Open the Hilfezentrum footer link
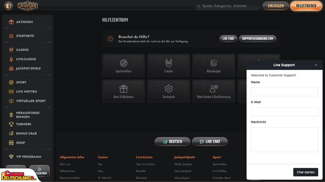325x182 pixels. pyautogui.click(x=67, y=171)
